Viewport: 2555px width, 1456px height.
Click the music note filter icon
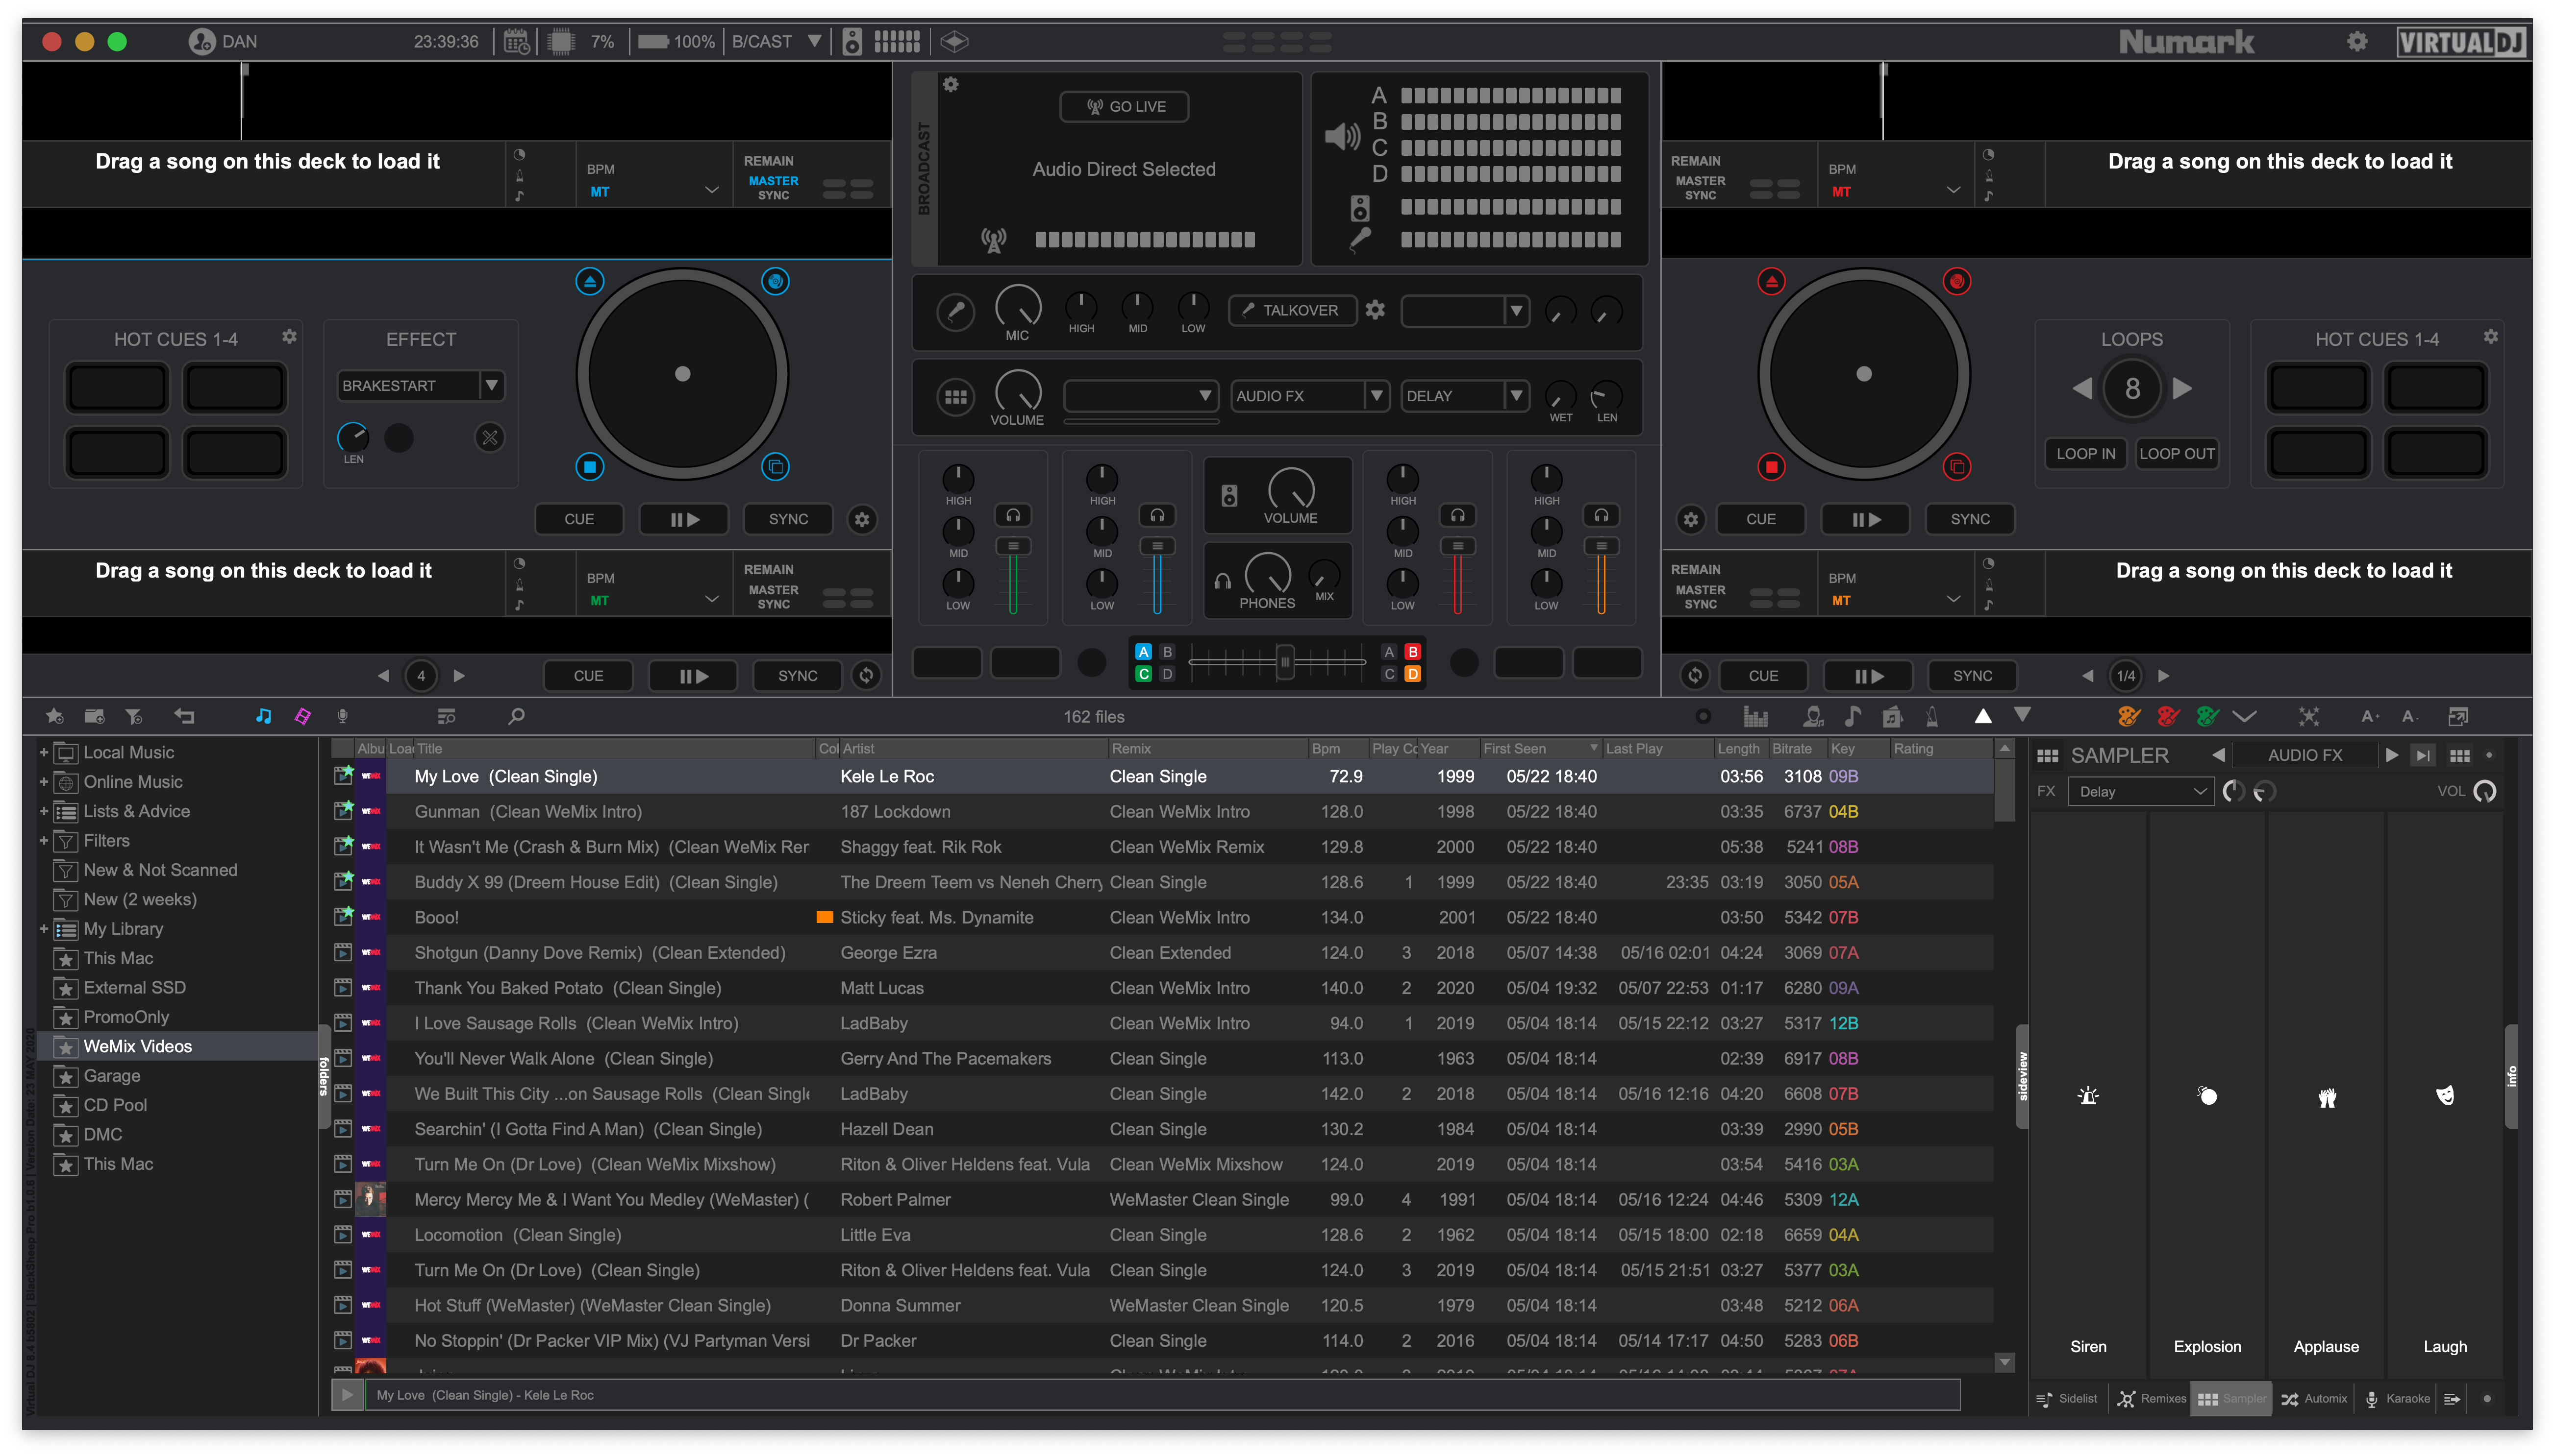263,716
